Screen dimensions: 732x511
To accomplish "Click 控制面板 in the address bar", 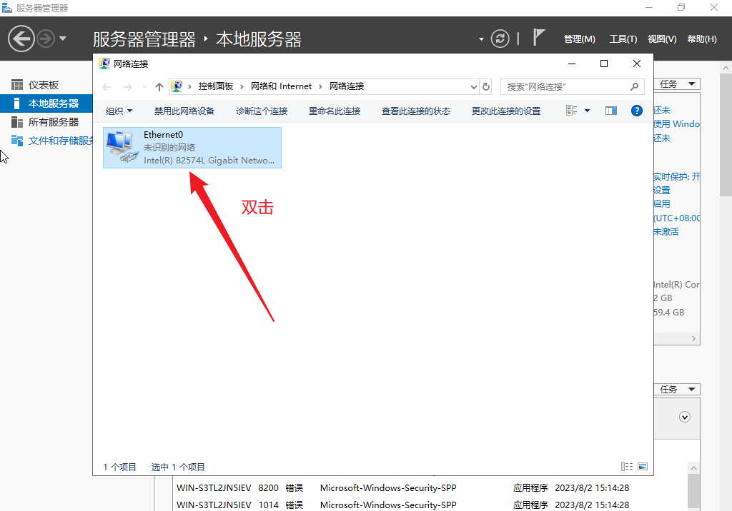I will [215, 86].
